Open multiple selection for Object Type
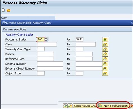The height and width of the screenshot is (109, 133). (105, 73)
